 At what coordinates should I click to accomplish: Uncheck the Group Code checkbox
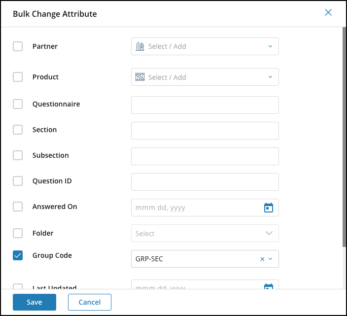(x=18, y=255)
